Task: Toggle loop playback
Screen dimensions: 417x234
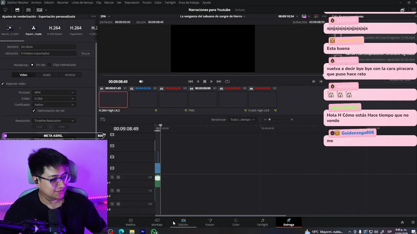Action: click(x=227, y=82)
